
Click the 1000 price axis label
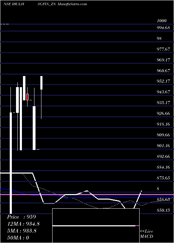click(161, 21)
